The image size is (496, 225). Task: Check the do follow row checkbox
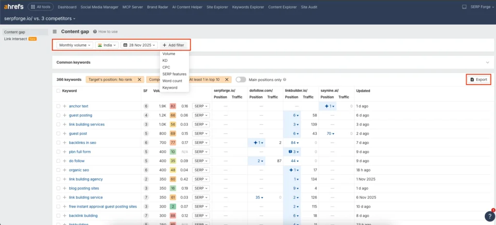click(x=58, y=161)
